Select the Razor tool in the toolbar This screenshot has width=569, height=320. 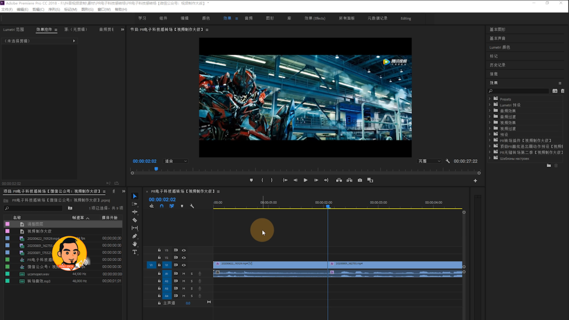coord(135,220)
